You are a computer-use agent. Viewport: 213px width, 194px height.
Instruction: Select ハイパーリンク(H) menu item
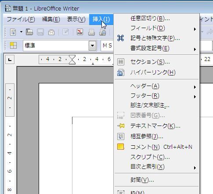(157, 72)
